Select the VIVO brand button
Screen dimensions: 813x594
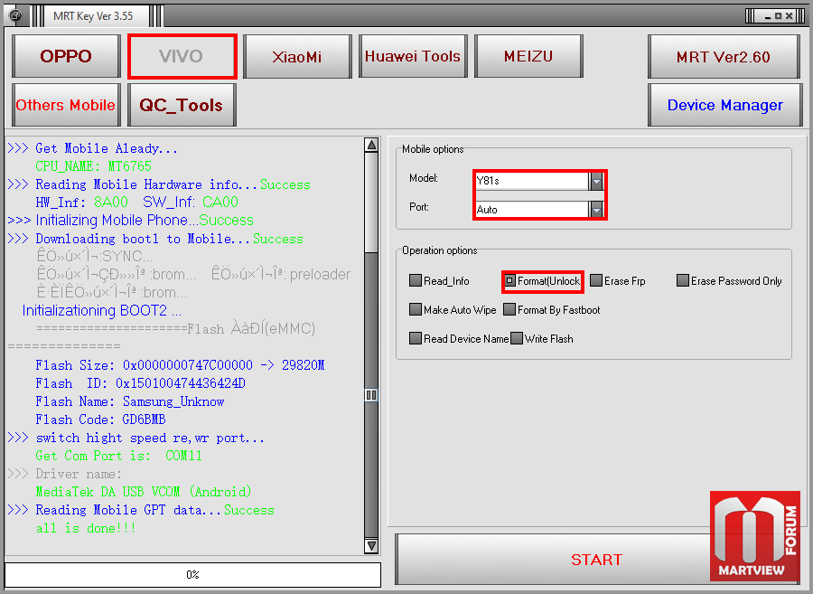[x=182, y=57]
